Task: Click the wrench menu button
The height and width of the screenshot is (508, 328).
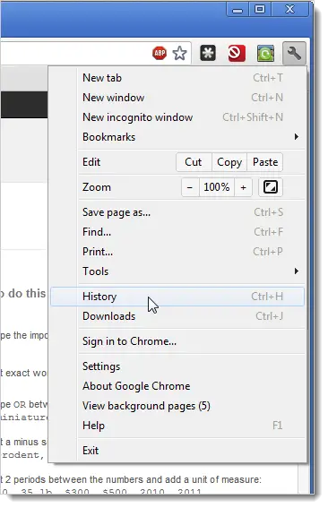Action: click(x=294, y=53)
